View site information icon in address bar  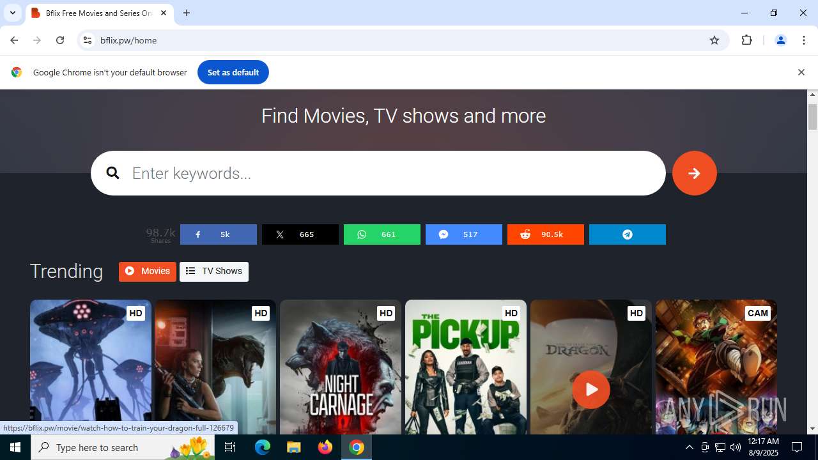tap(88, 40)
